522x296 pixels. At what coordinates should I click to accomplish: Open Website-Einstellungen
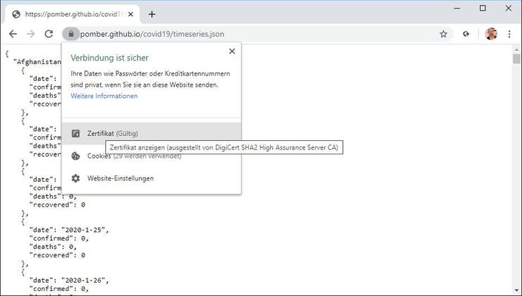pos(120,178)
